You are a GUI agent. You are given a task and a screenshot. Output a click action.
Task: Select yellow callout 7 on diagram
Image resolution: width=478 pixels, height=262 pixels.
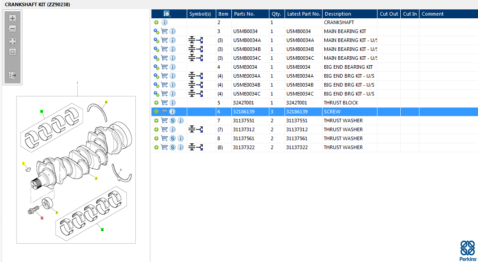(23, 164)
